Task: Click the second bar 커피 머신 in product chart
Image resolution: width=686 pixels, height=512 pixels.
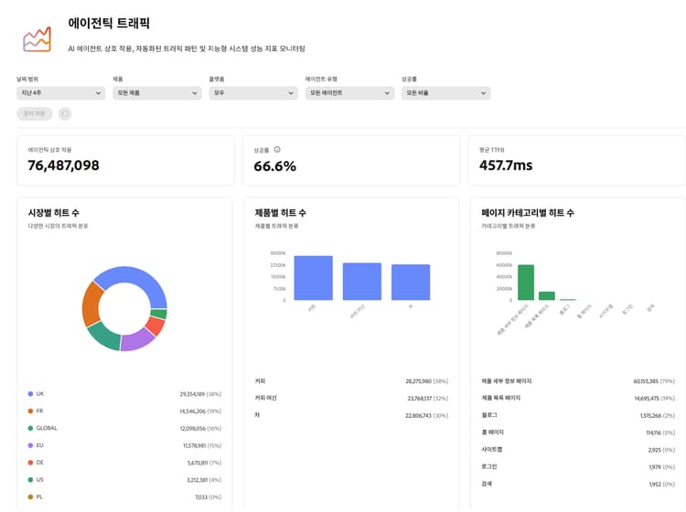Action: [362, 282]
